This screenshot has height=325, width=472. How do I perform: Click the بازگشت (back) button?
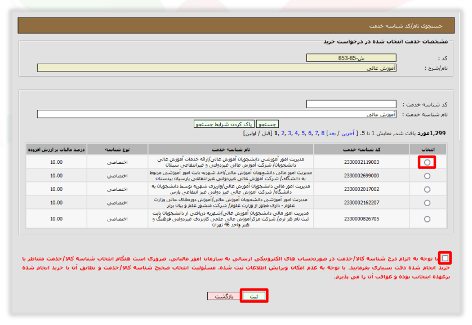pyautogui.click(x=224, y=296)
